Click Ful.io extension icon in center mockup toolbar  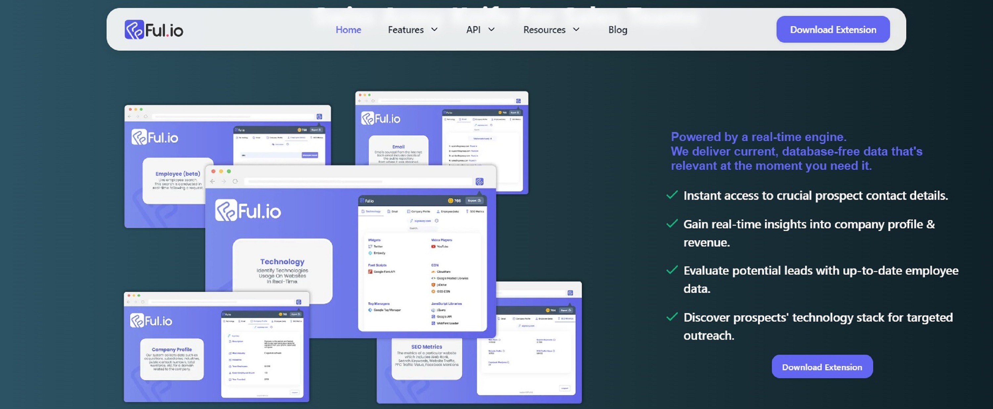(x=479, y=182)
